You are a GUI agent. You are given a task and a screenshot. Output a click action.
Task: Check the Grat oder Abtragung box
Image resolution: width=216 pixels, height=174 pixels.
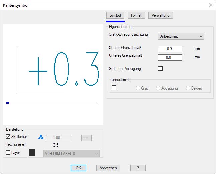160,69
